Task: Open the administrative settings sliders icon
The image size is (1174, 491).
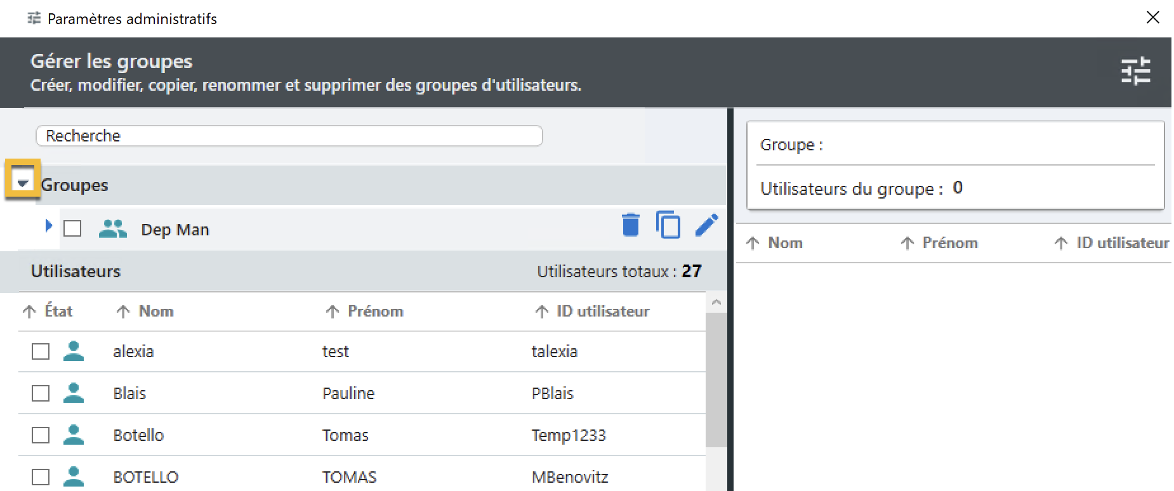Action: tap(1135, 71)
